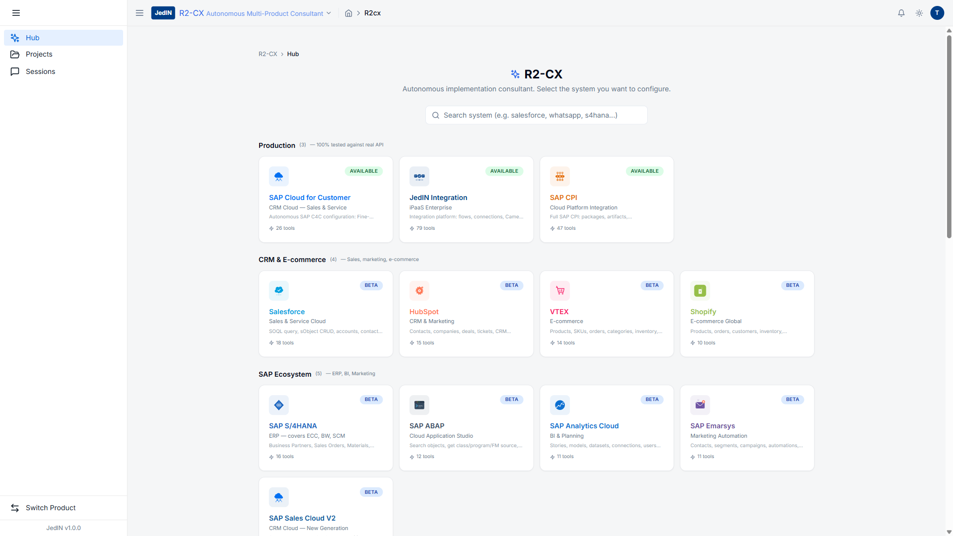Click the VTEX shopping cart icon

click(x=559, y=290)
